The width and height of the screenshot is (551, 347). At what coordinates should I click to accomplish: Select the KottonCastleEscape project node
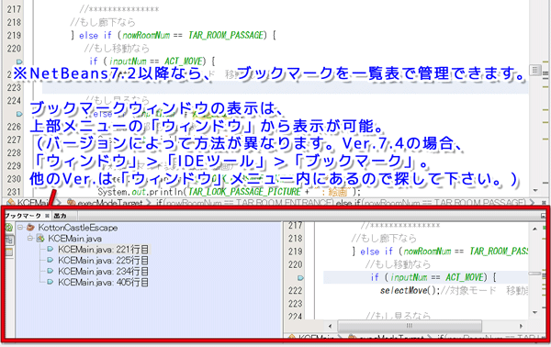[x=78, y=228]
